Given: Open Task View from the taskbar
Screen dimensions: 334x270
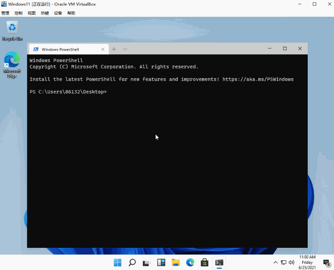Looking at the screenshot, I should pos(147,262).
